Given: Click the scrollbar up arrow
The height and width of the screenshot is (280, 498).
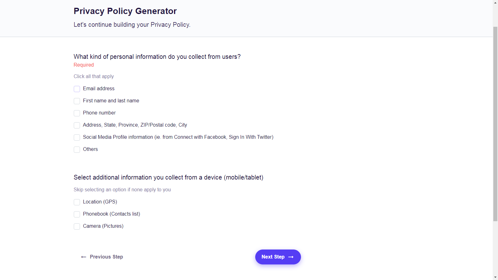Looking at the screenshot, I should click(496, 2).
